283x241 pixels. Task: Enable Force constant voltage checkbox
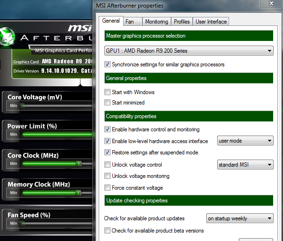[x=107, y=188]
